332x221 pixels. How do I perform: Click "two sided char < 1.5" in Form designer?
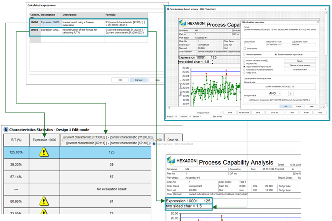194,62
